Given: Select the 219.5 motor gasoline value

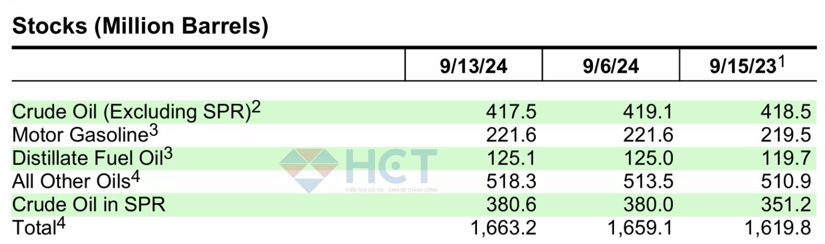Looking at the screenshot, I should click(786, 135).
